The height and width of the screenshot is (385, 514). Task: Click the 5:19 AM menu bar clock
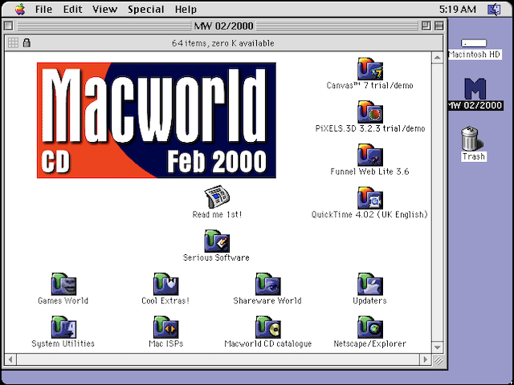tap(458, 9)
